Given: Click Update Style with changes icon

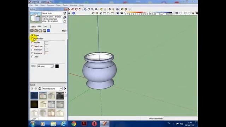Looking at the screenshot, I should 65,21.
